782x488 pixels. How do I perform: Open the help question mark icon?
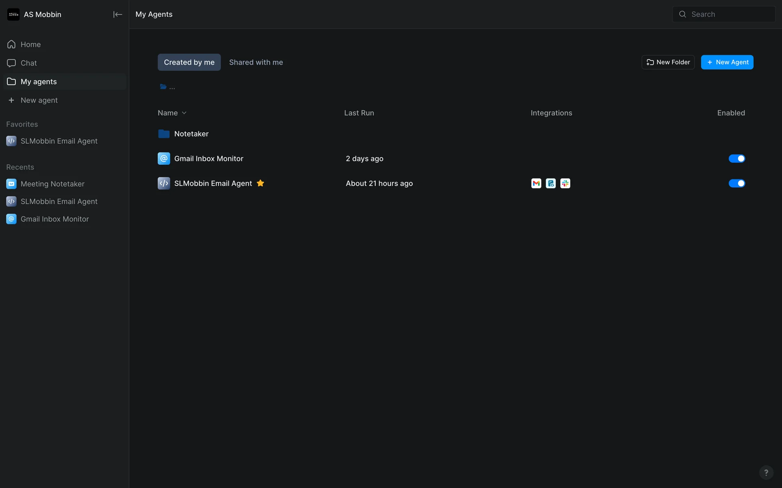pyautogui.click(x=766, y=472)
